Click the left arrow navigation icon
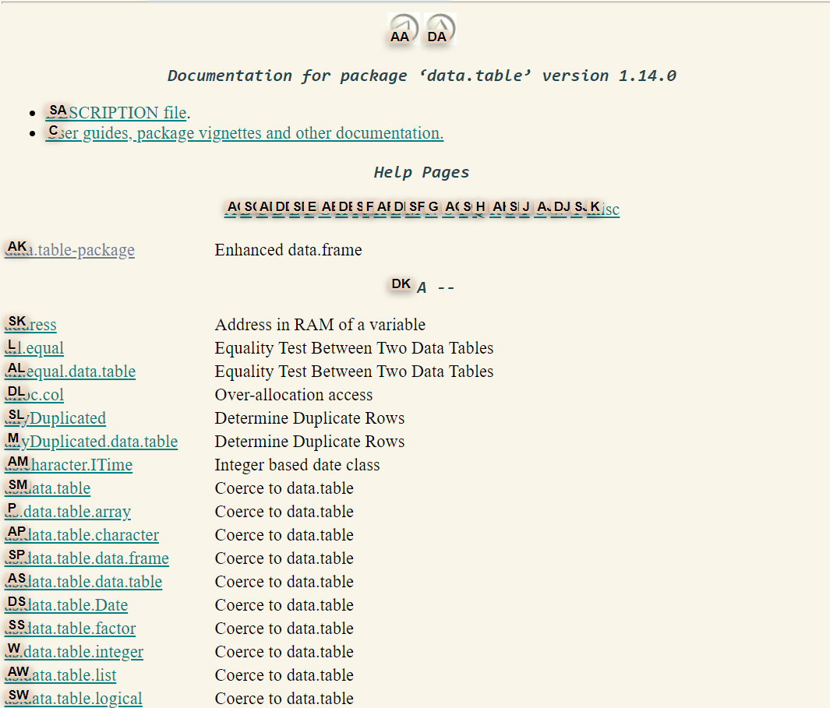This screenshot has width=830, height=708. (403, 28)
